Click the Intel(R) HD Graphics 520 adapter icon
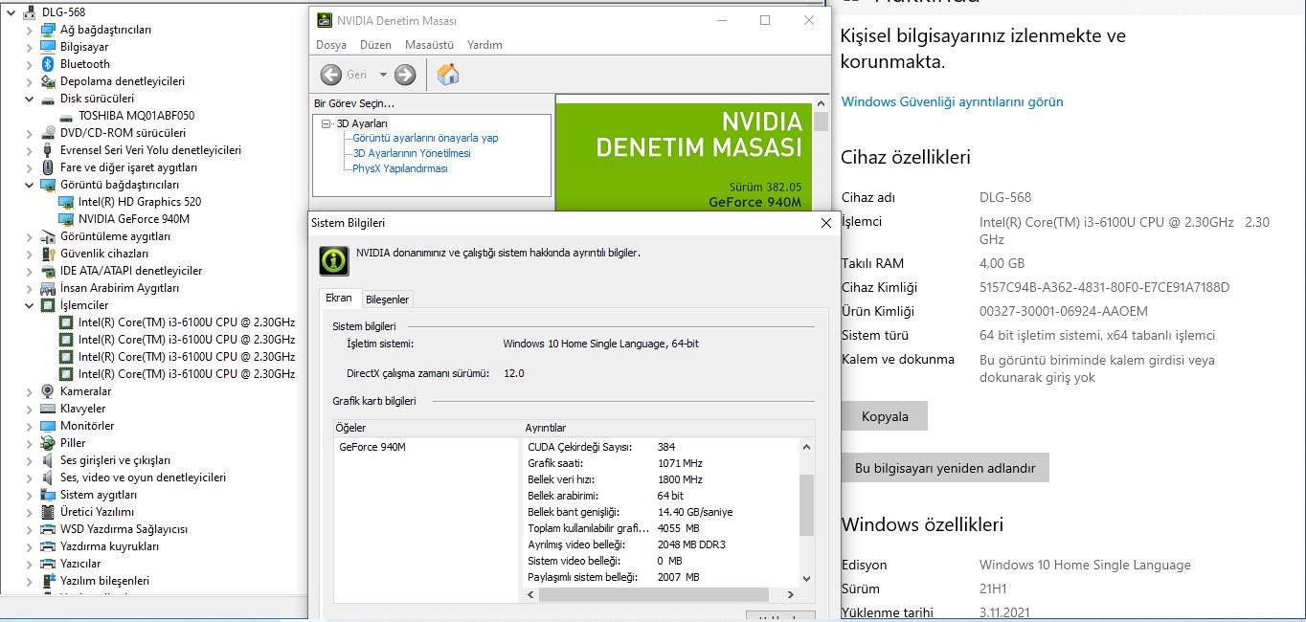The height and width of the screenshot is (622, 1306). [x=66, y=202]
